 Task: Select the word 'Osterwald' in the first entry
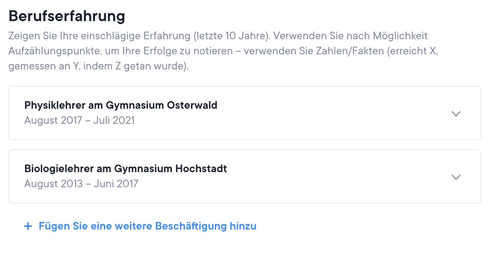(x=192, y=105)
